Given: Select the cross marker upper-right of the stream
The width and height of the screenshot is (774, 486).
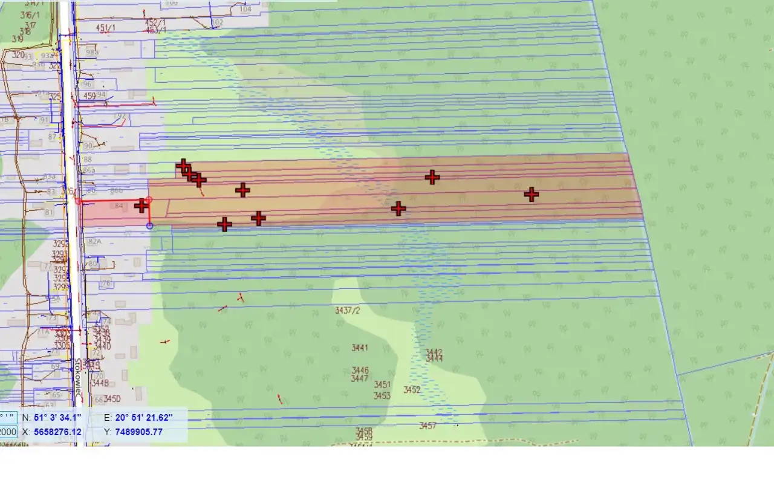Looking at the screenshot, I should (432, 177).
